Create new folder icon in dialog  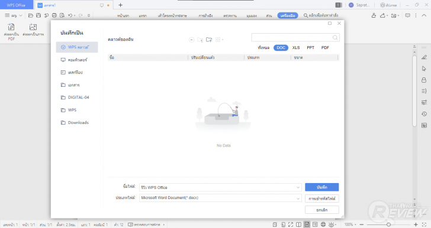pyautogui.click(x=209, y=40)
